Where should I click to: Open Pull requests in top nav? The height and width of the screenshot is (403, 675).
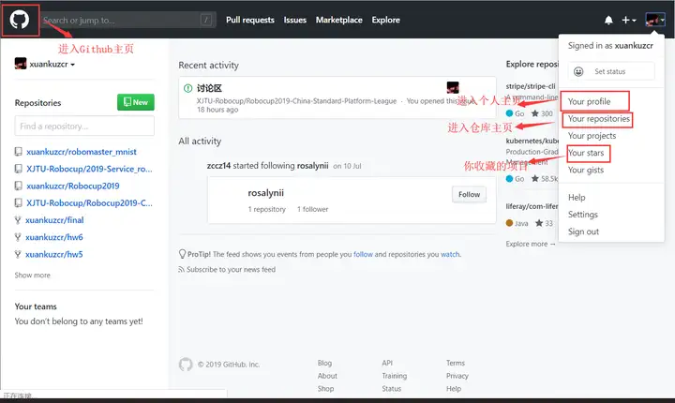(250, 20)
